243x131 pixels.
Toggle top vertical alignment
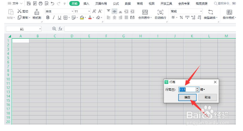[x=108, y=11]
